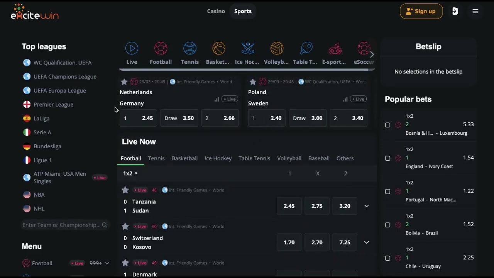
Task: Bet on Draw 3.50 for Netherlands vs Germany
Action: (x=179, y=118)
